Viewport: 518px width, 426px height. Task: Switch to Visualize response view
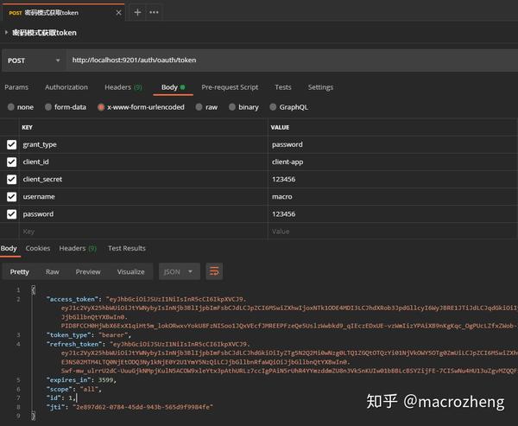tap(131, 272)
